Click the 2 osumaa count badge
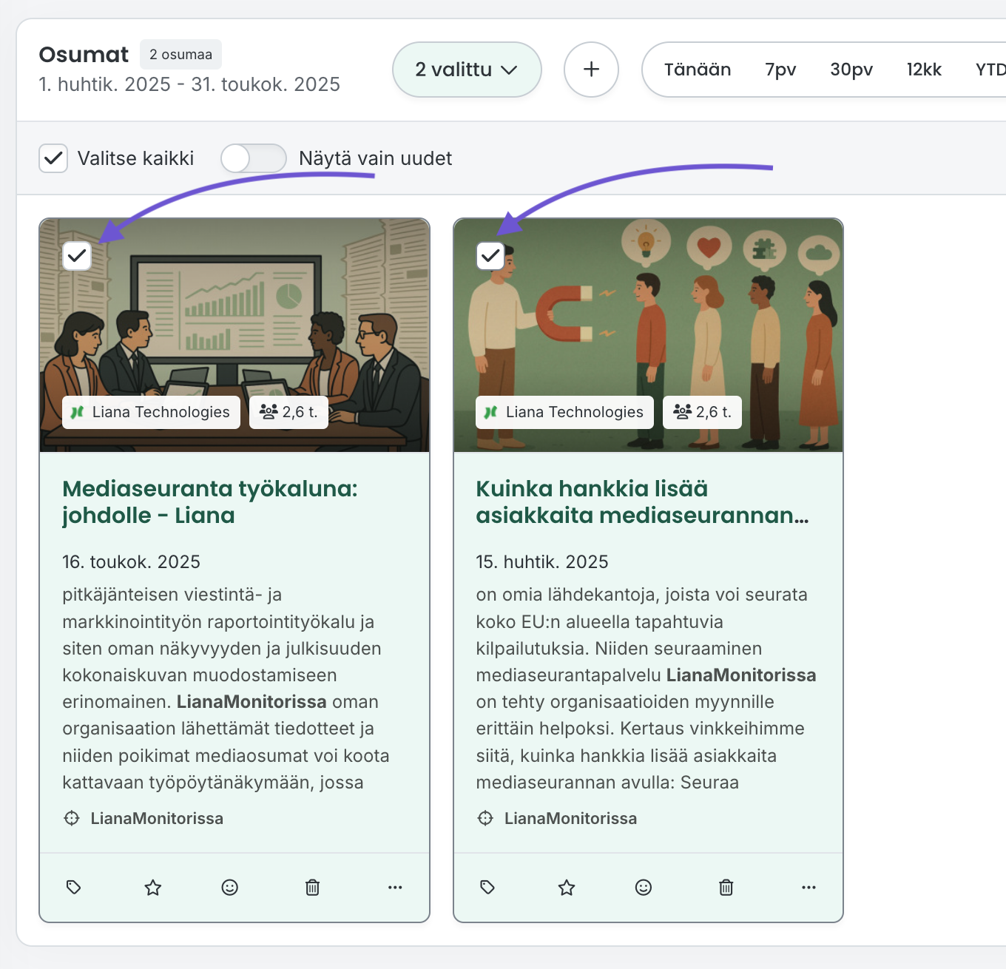Viewport: 1006px width, 969px height. 180,55
